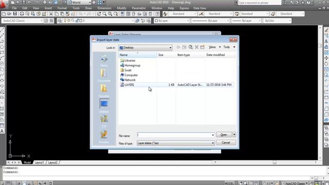Image resolution: width=329 pixels, height=185 pixels.
Task: Click the File name input field
Action: [174, 135]
